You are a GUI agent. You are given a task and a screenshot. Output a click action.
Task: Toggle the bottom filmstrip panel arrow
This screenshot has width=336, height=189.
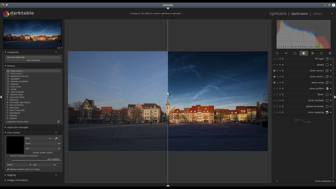coord(168,186)
